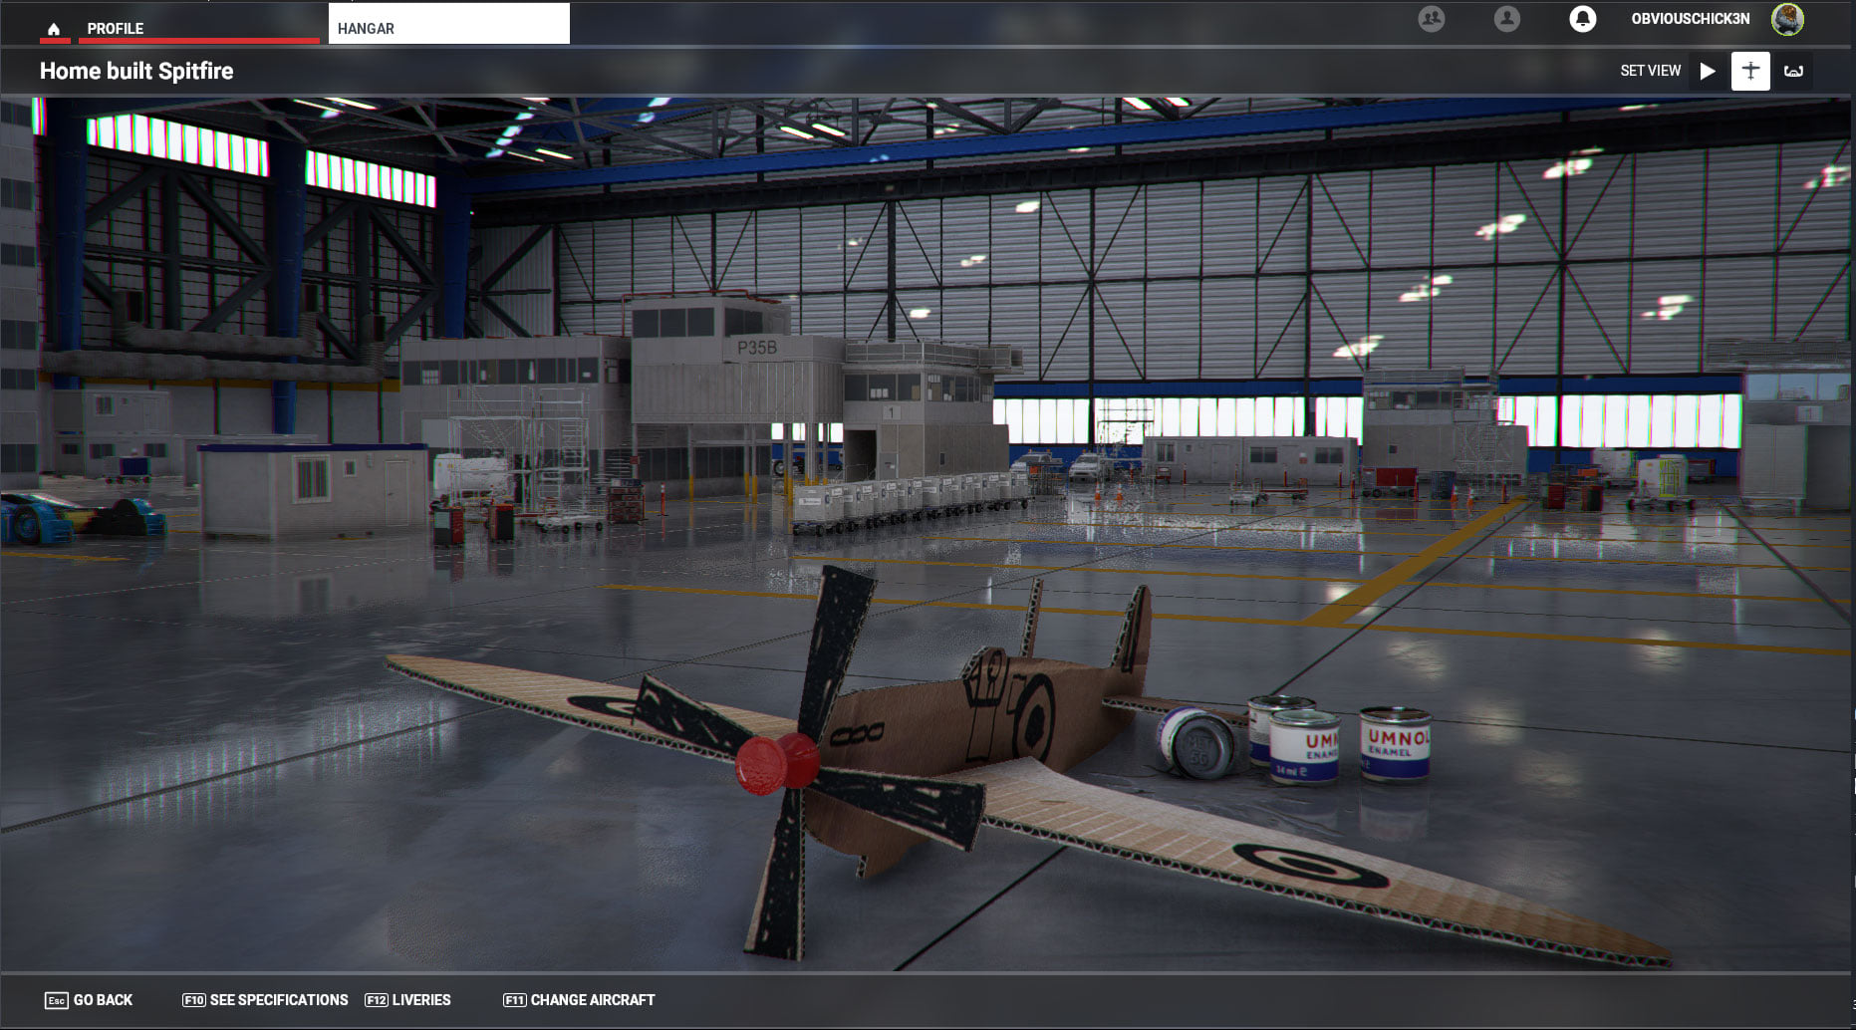Image resolution: width=1856 pixels, height=1030 pixels.
Task: Open the friends person icon
Action: tap(1506, 19)
